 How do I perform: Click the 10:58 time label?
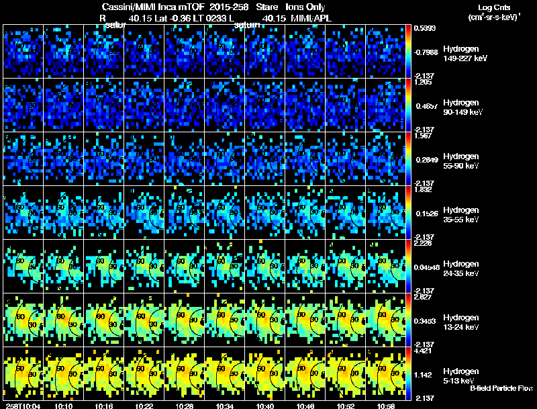(386, 406)
